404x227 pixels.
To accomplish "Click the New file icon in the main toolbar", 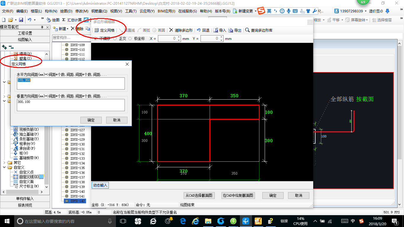I will (x=4, y=20).
